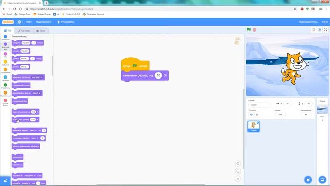Image resolution: width=330 pixels, height=186 pixels.
Task: Switch to small stage layout
Action: click(x=313, y=30)
